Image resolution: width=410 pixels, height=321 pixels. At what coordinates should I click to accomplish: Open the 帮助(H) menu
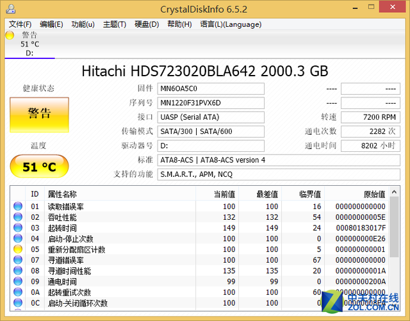[179, 24]
